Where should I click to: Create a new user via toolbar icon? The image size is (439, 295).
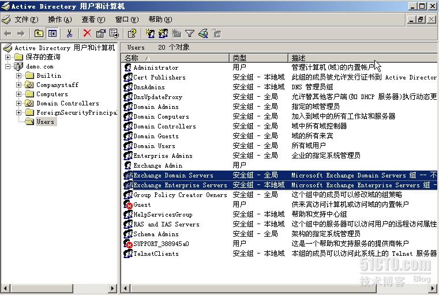(x=150, y=34)
